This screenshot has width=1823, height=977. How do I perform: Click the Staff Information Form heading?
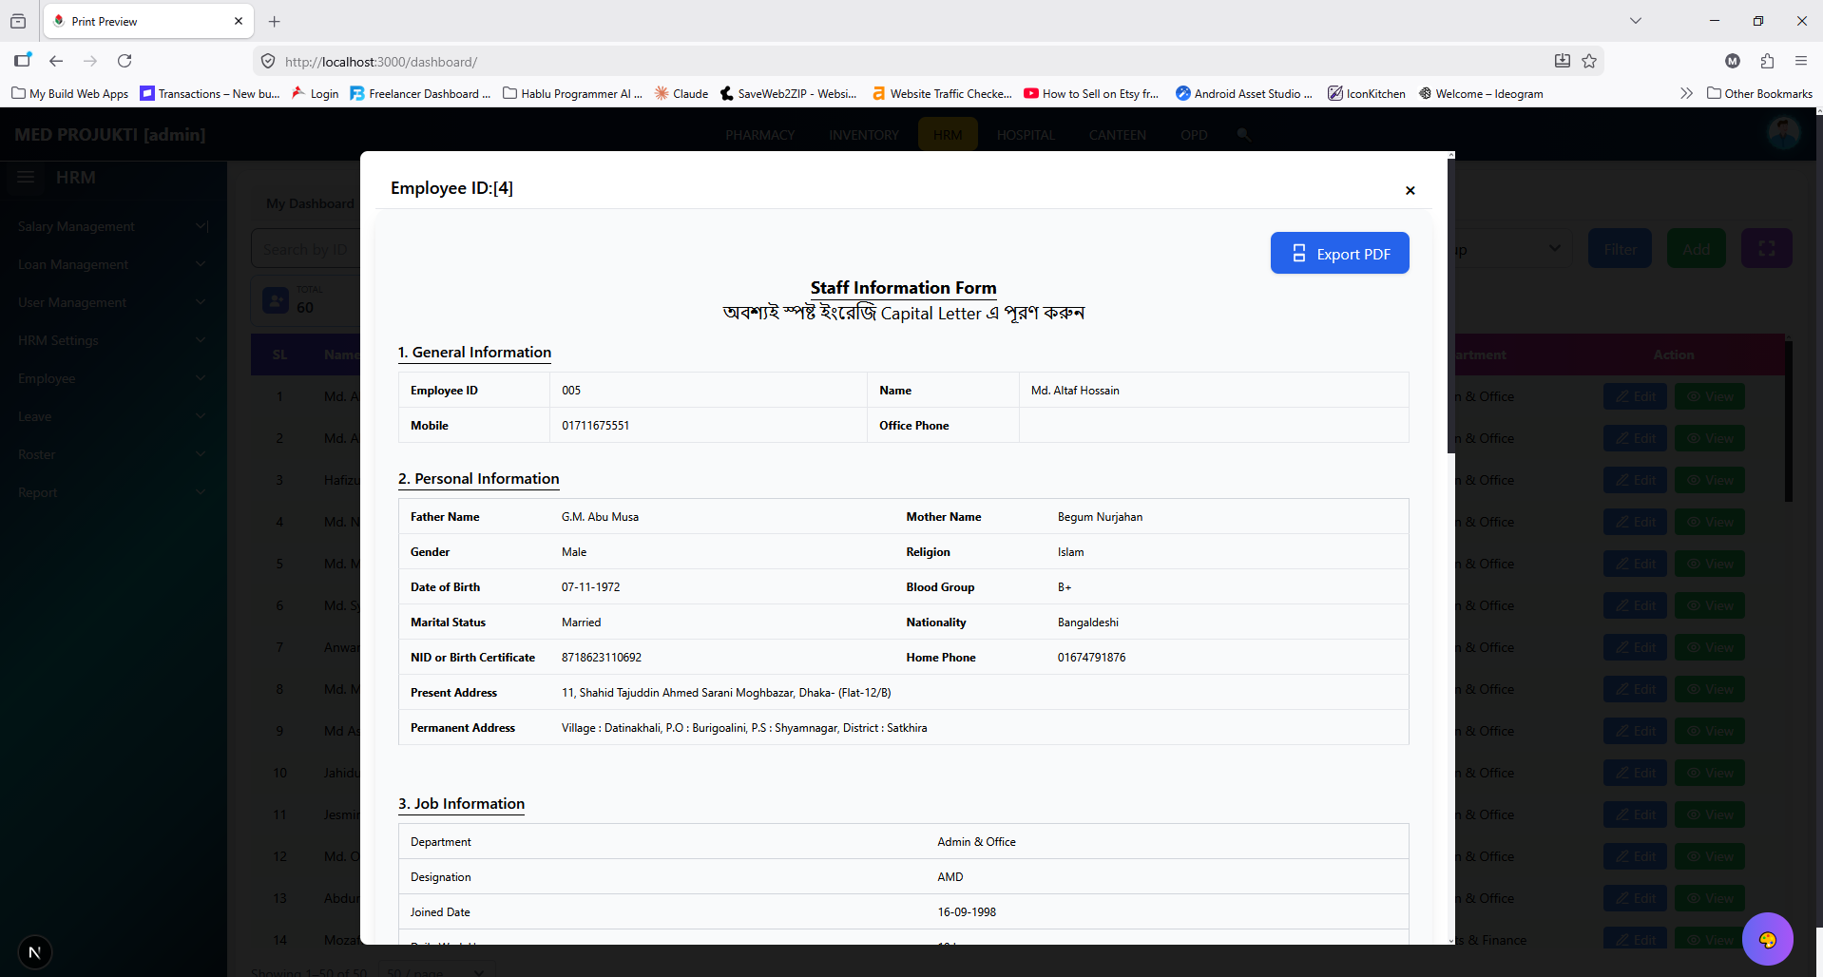903,288
